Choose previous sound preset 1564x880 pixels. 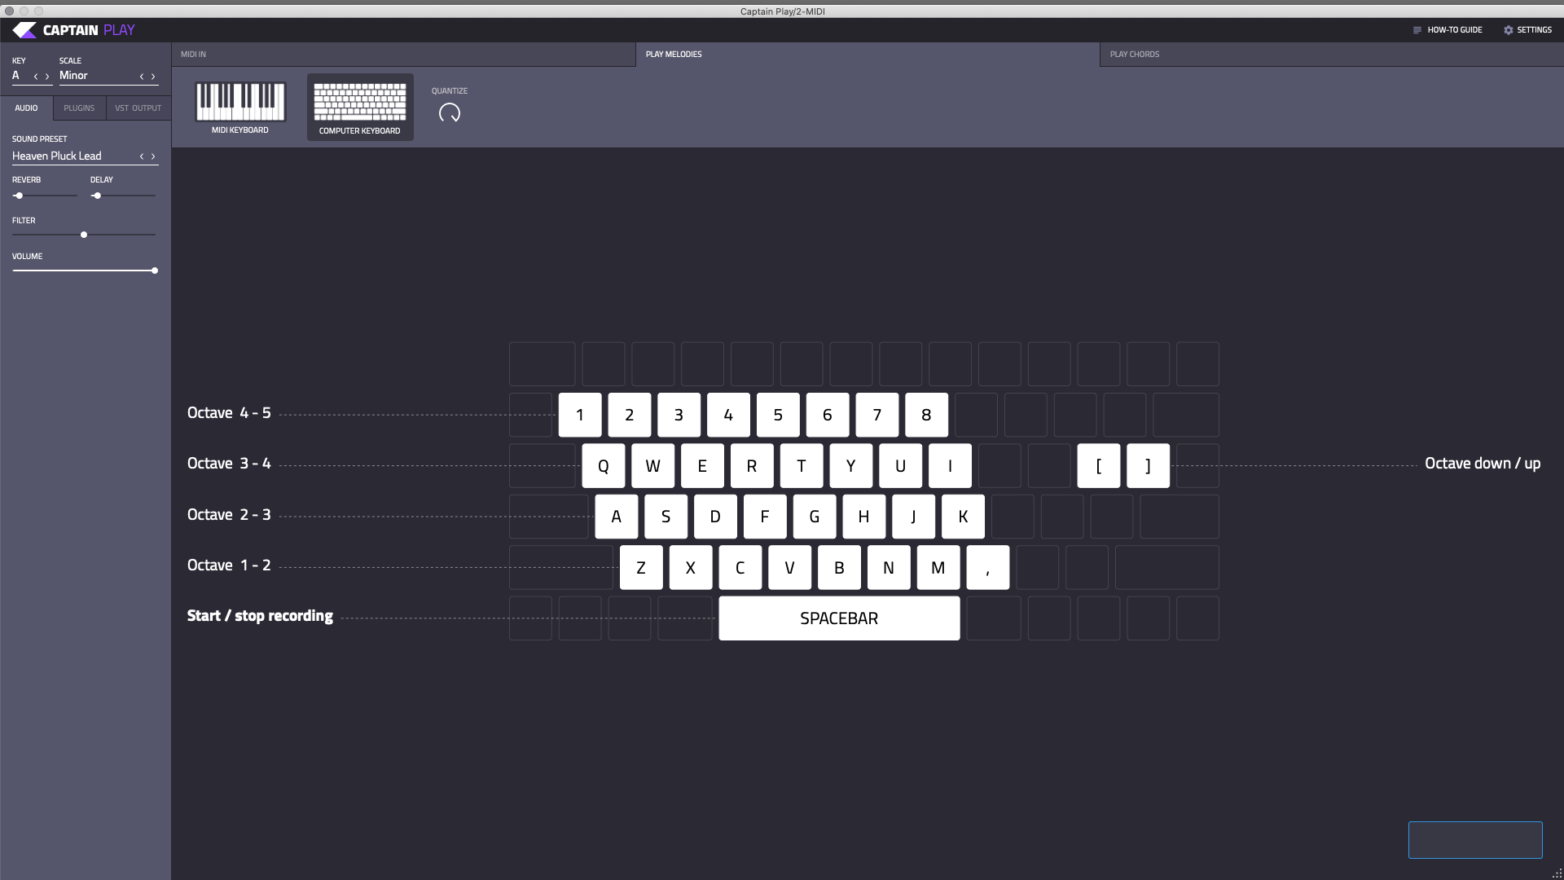142,156
